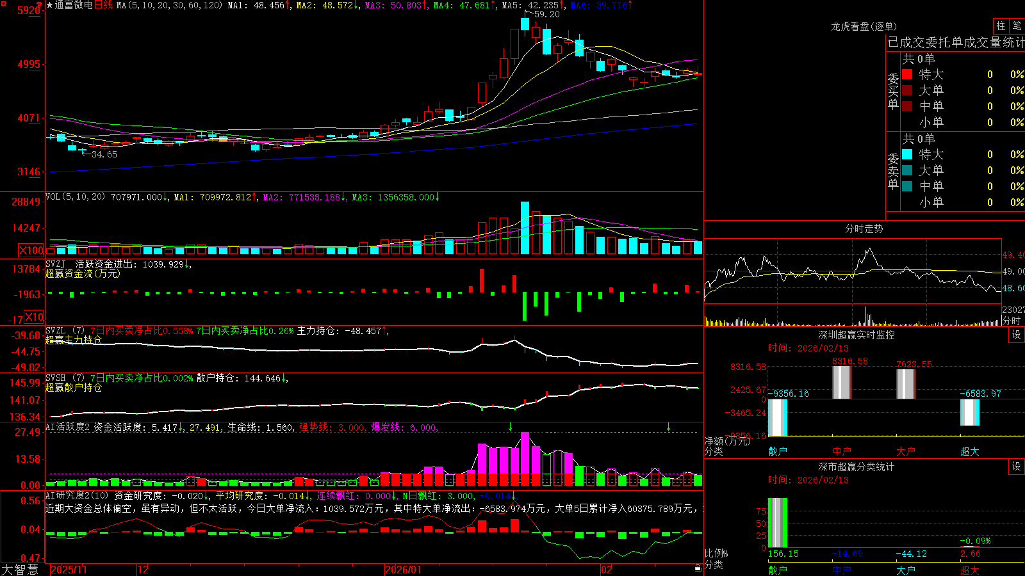Click the red 特大 buy-order color swatch
Screen dimensions: 1025x576
click(x=907, y=74)
